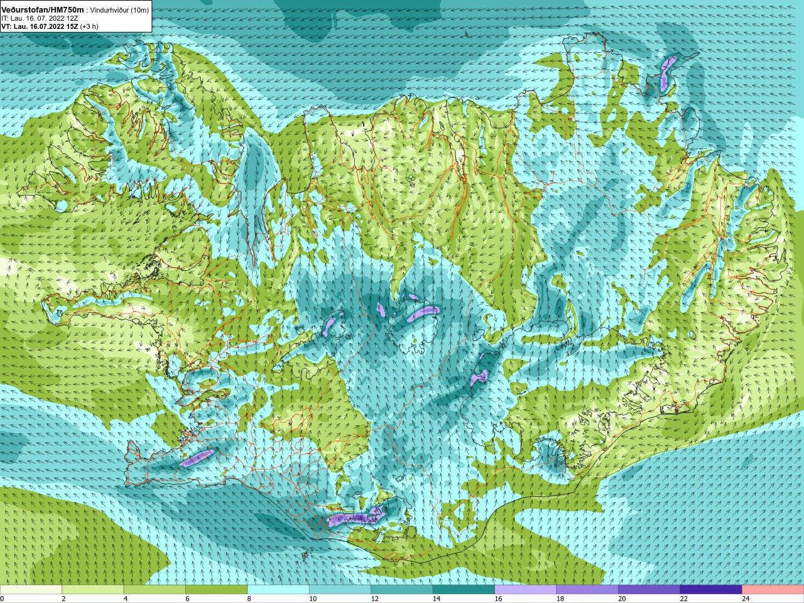
Task: Pick the 20–22 violet legend swatch
Action: coord(649,590)
